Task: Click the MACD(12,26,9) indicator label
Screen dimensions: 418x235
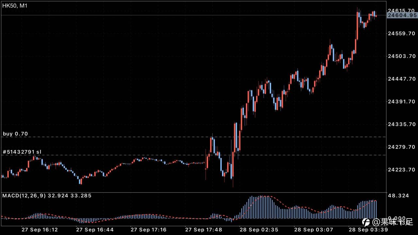Action: coord(47,196)
